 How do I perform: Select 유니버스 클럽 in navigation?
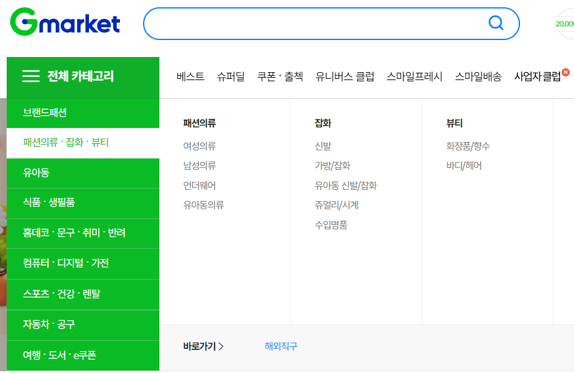click(345, 76)
